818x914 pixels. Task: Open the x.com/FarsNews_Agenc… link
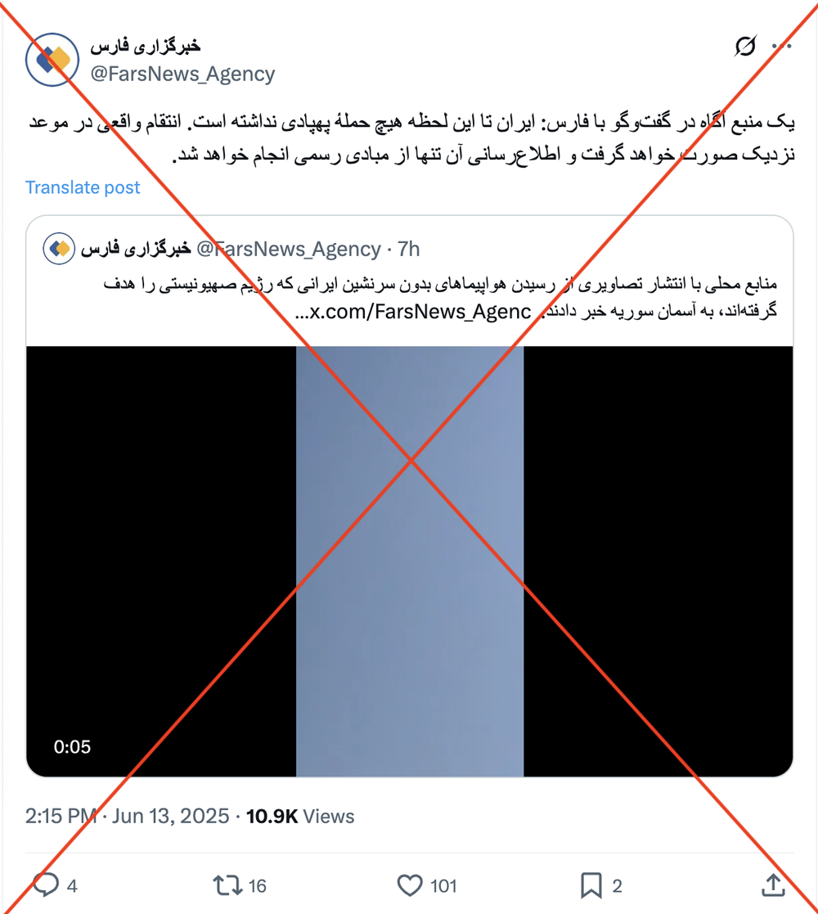point(413,312)
